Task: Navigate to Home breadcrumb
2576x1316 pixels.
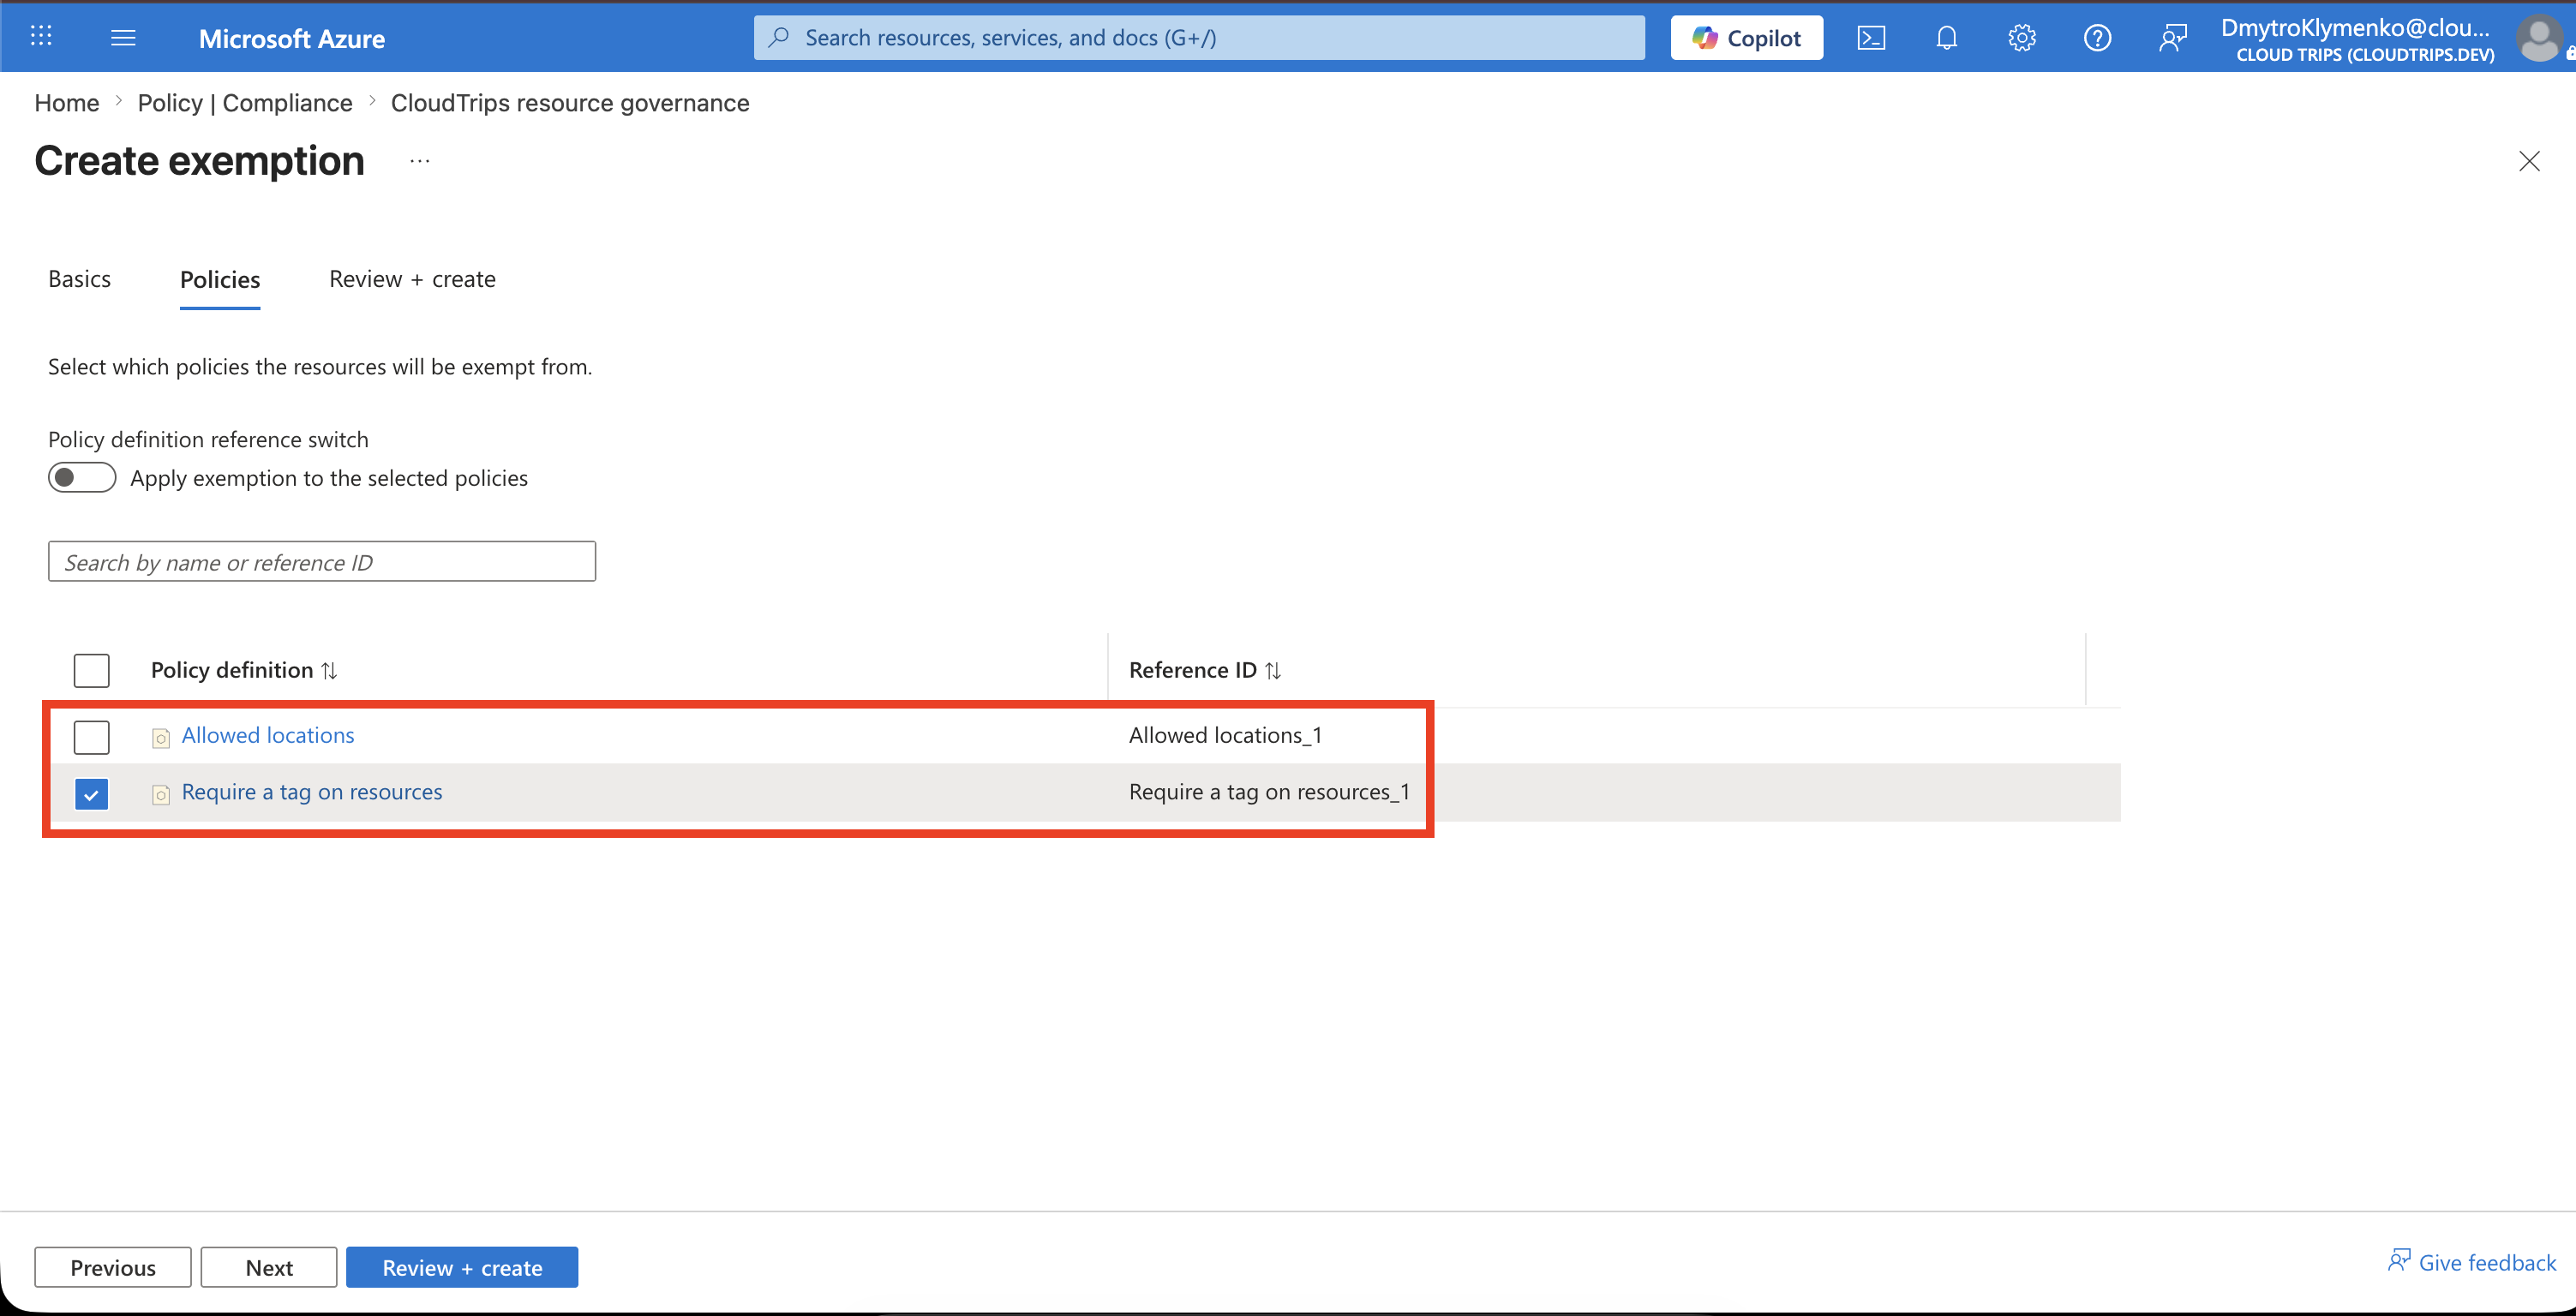Action: tap(67, 103)
